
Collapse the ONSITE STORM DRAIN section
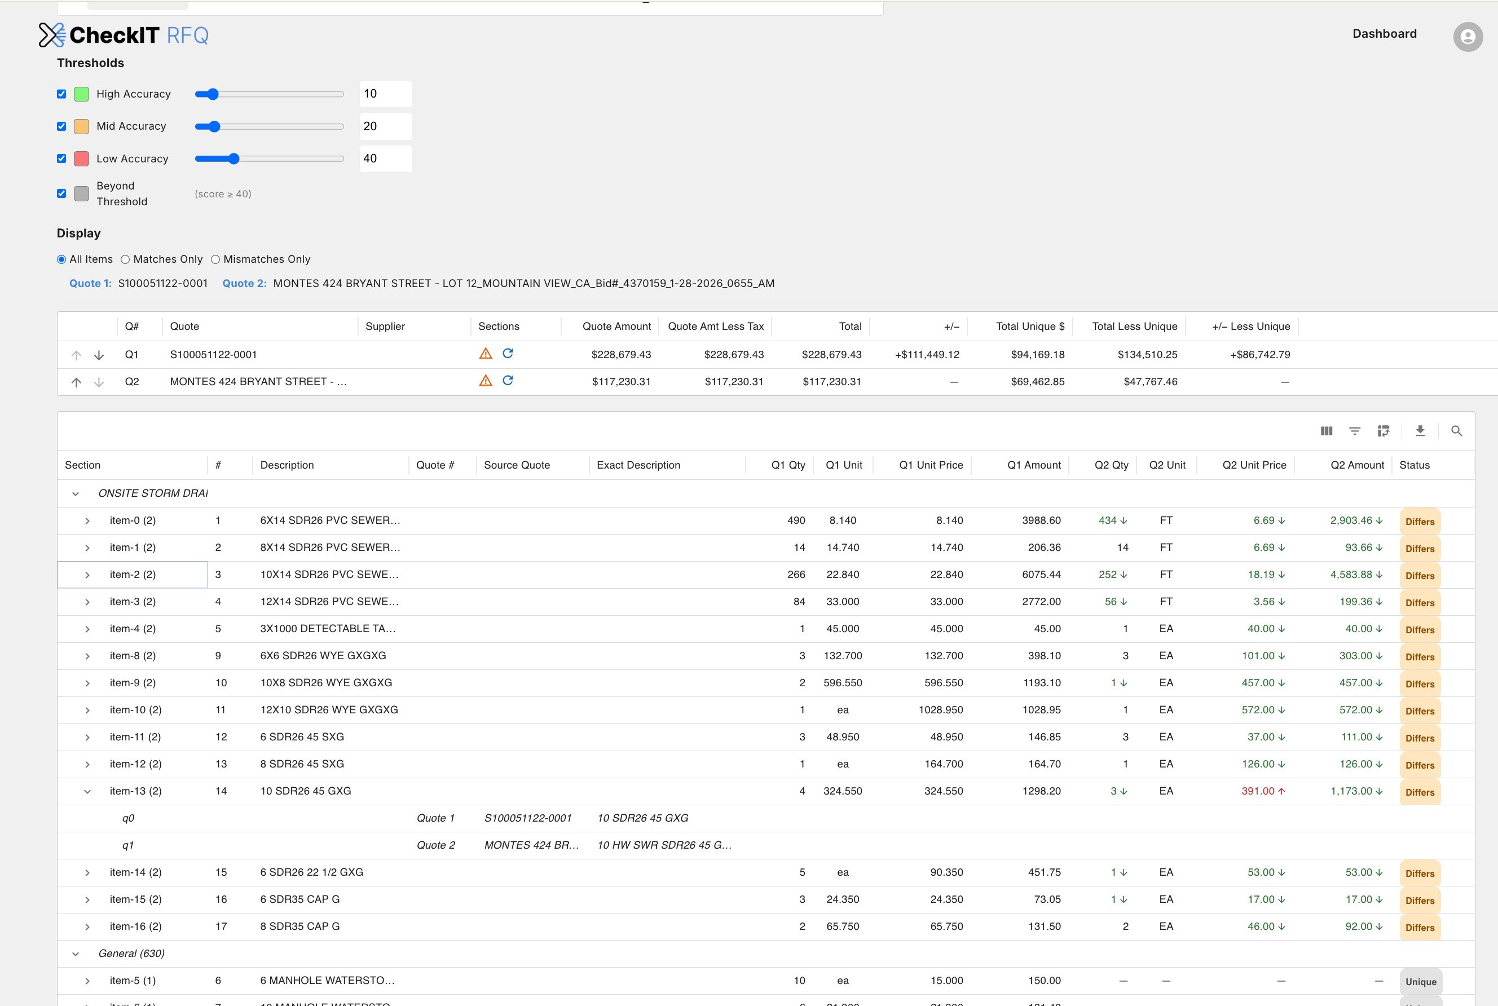(76, 493)
